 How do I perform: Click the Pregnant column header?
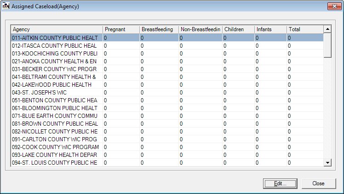pos(121,29)
